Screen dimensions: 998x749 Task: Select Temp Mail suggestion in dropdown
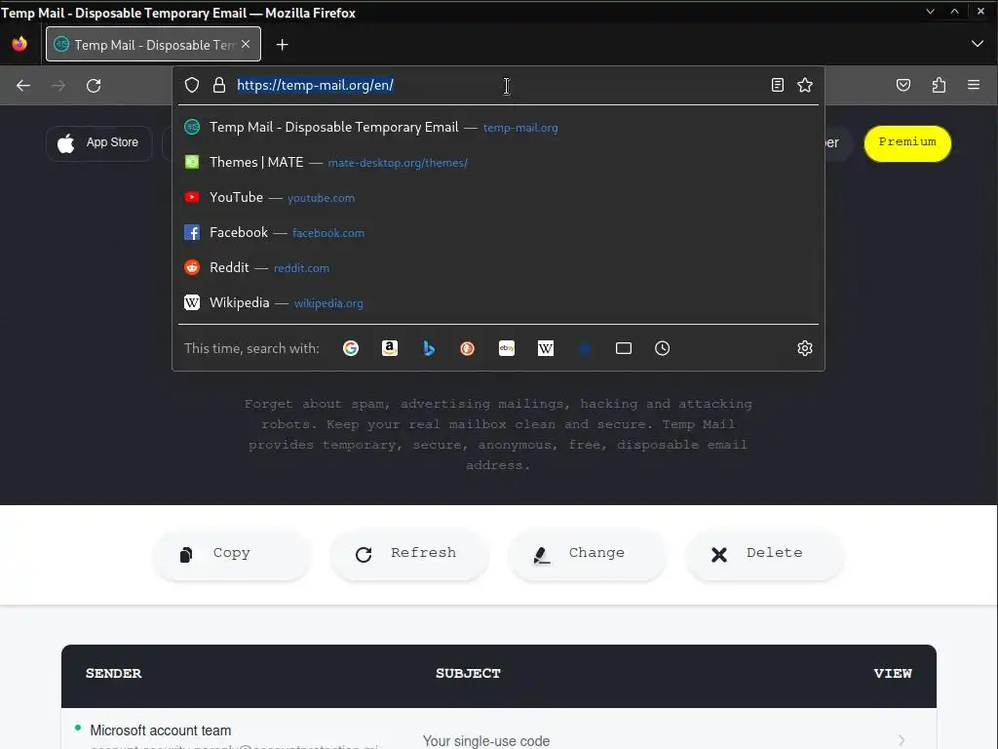click(498, 128)
